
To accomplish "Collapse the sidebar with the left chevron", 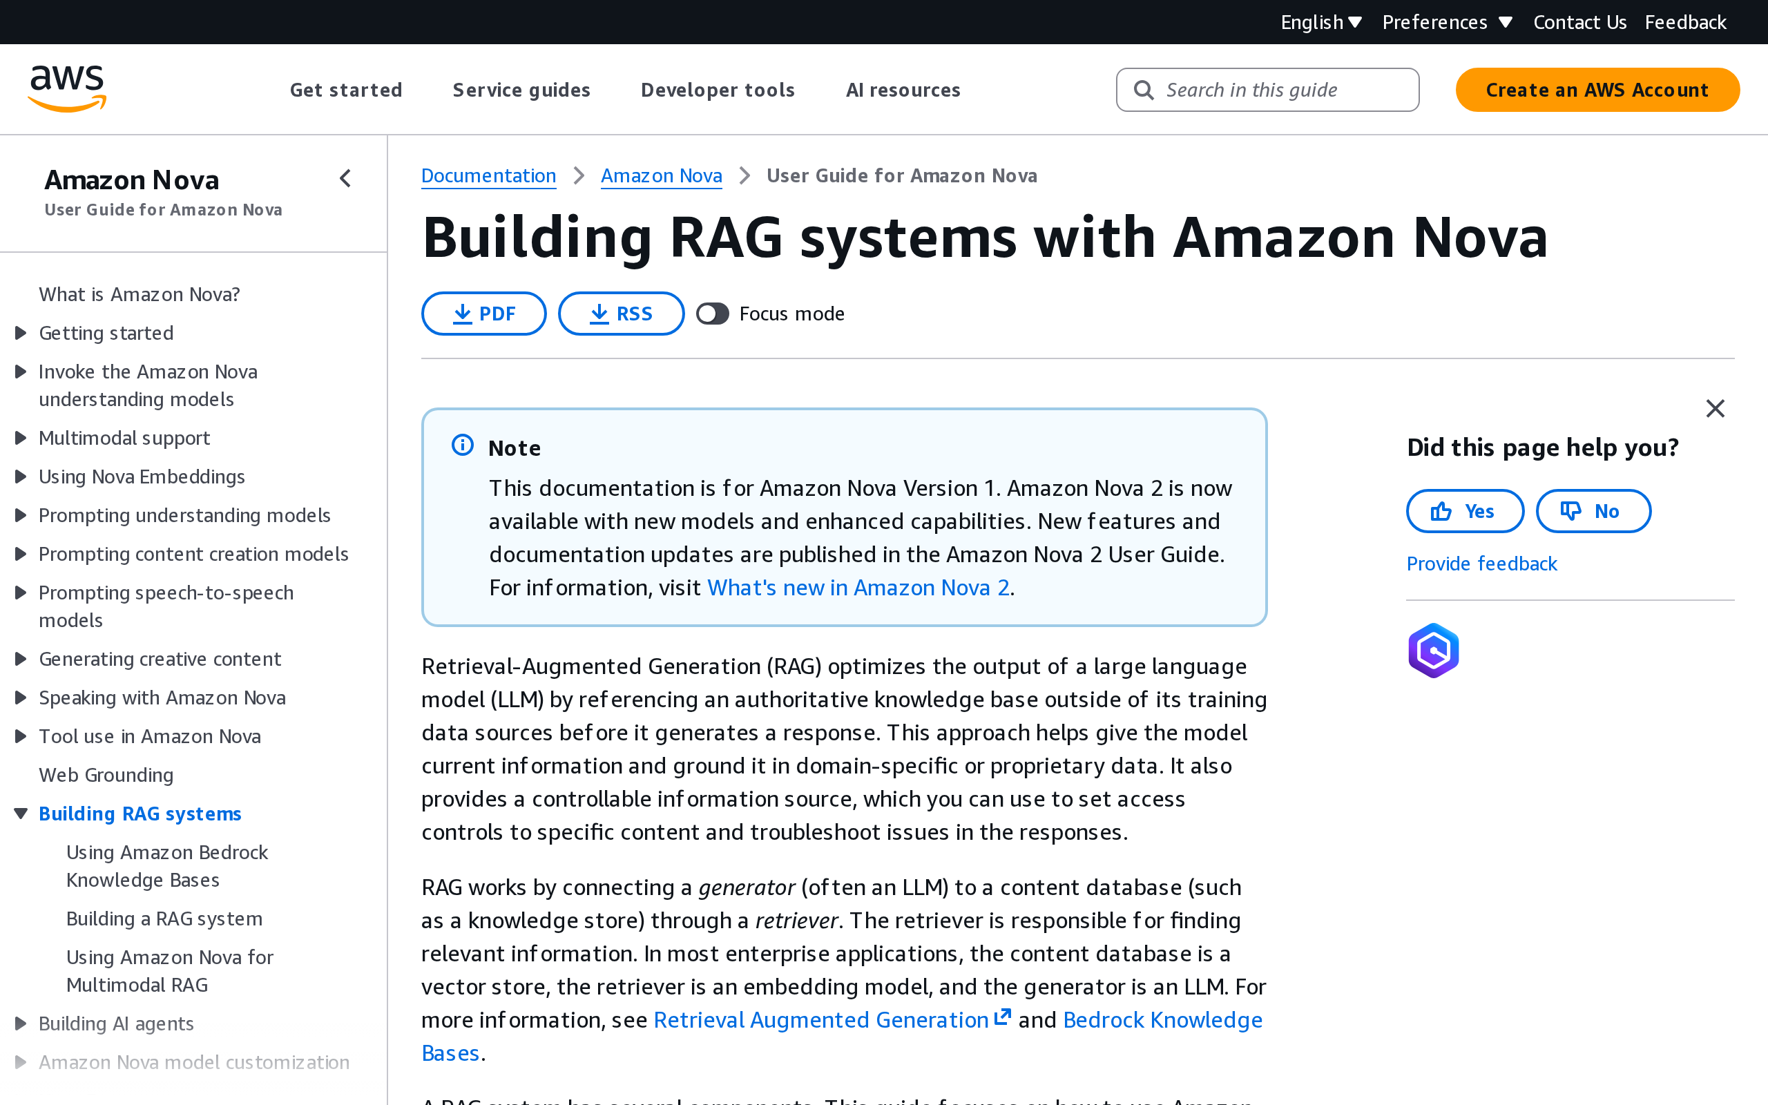I will coord(345,178).
